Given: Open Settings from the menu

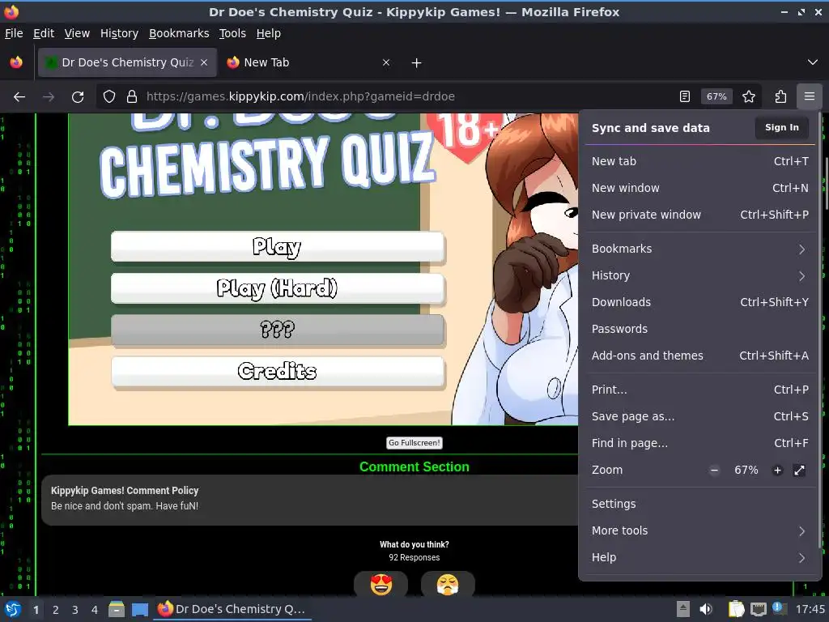Looking at the screenshot, I should (x=699, y=504).
